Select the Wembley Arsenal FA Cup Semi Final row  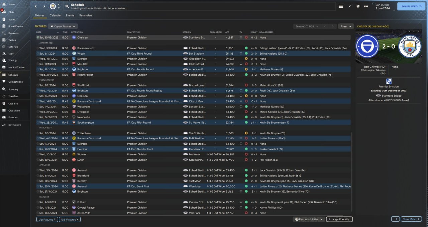[x=193, y=186]
